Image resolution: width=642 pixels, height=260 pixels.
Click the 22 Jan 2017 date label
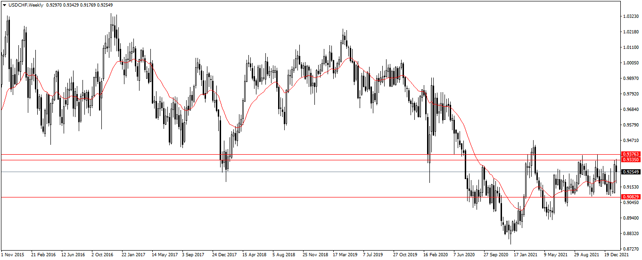134,254
